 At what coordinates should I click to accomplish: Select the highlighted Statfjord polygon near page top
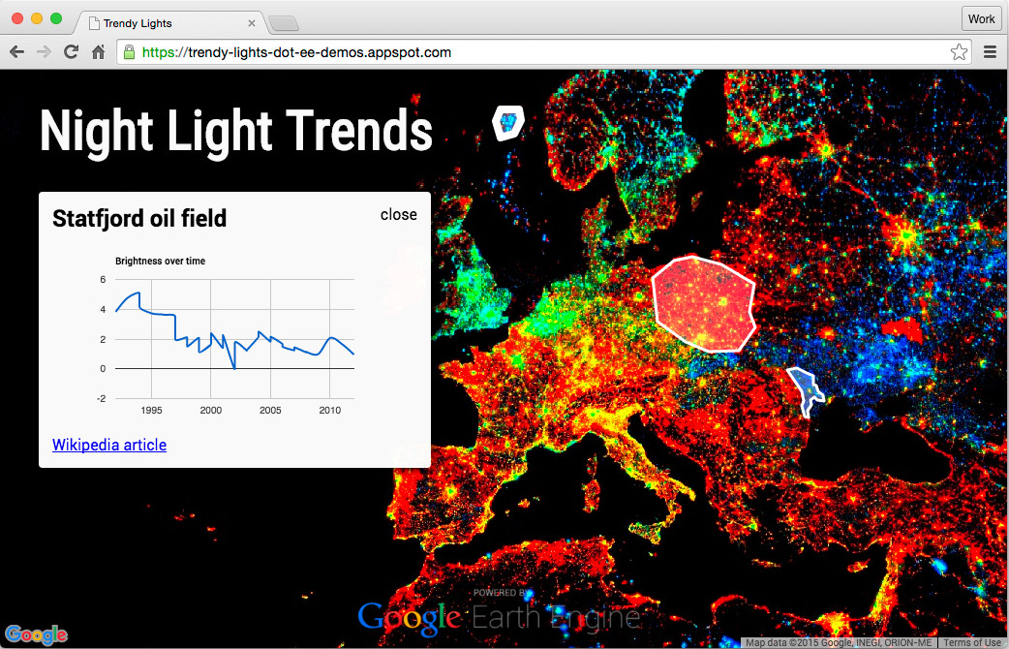click(x=507, y=122)
